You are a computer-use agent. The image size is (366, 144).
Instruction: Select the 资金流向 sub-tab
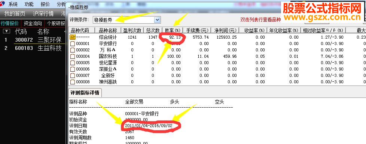(x=33, y=23)
